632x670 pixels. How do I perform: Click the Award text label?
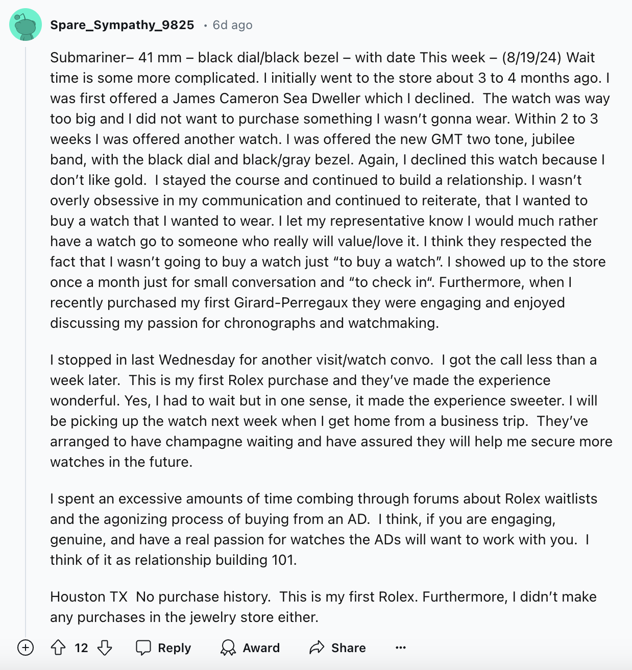coord(261,648)
